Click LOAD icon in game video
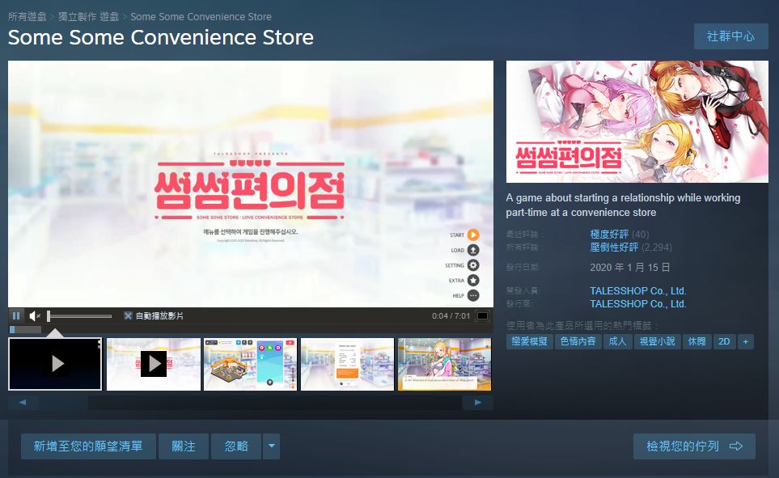The width and height of the screenshot is (779, 478). click(x=473, y=250)
